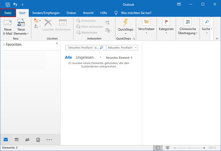Click the search magnifier icon
221x151 pixels.
tap(101, 48)
